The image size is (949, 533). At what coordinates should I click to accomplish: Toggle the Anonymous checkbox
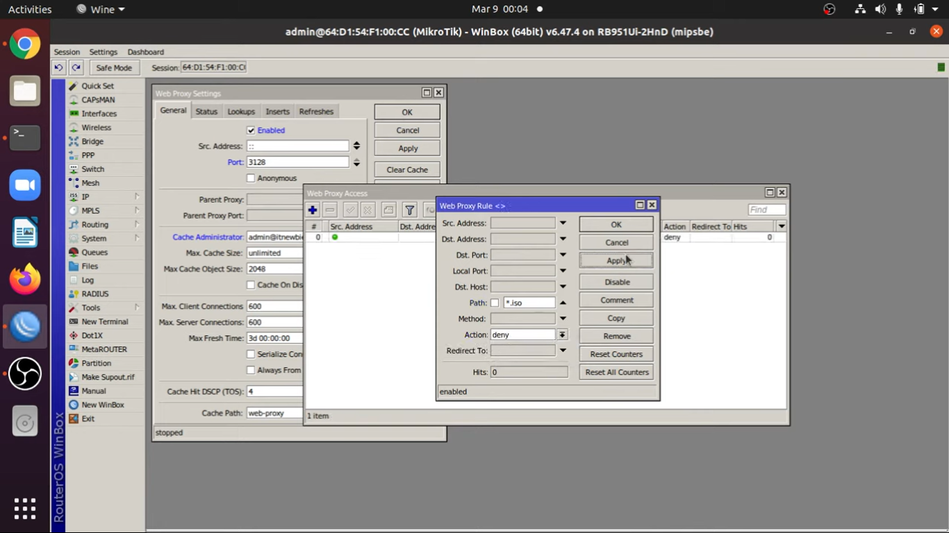point(251,178)
